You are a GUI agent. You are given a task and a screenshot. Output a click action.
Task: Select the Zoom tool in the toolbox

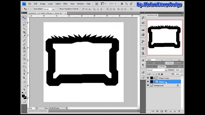pyautogui.click(x=24, y=89)
